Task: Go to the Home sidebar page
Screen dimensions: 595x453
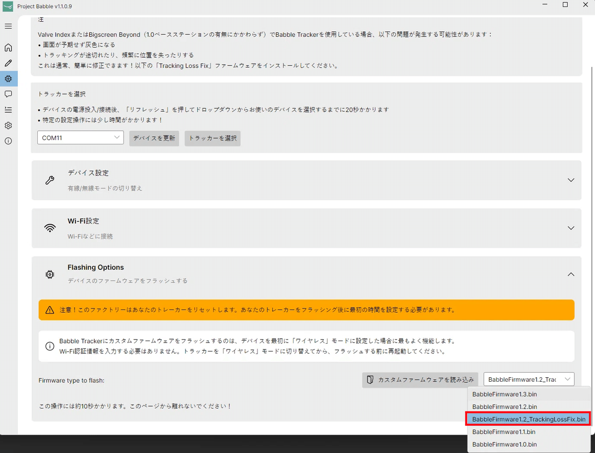Action: click(8, 48)
